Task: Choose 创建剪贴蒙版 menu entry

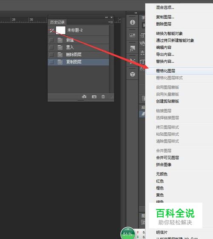Action: click(167, 101)
